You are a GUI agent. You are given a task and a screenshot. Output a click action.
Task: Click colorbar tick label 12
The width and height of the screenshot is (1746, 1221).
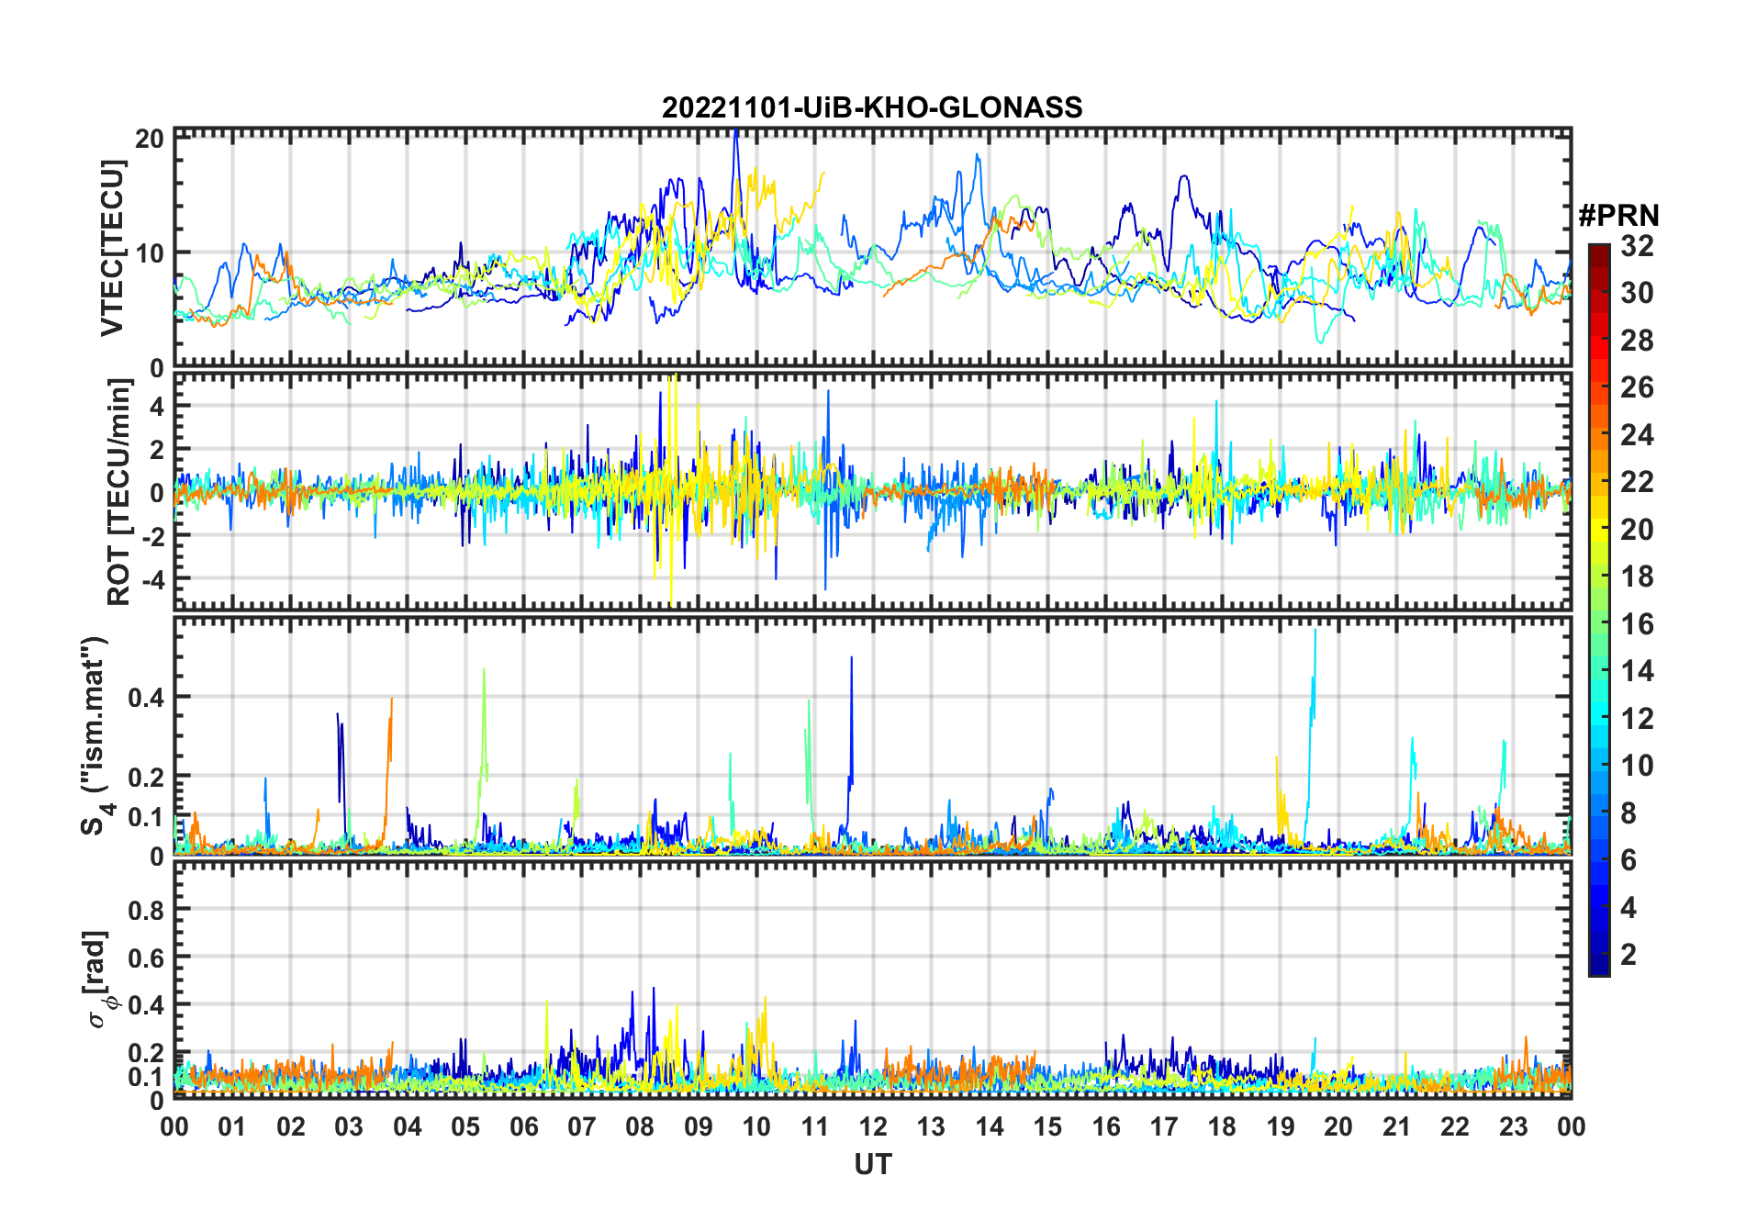point(1637,719)
